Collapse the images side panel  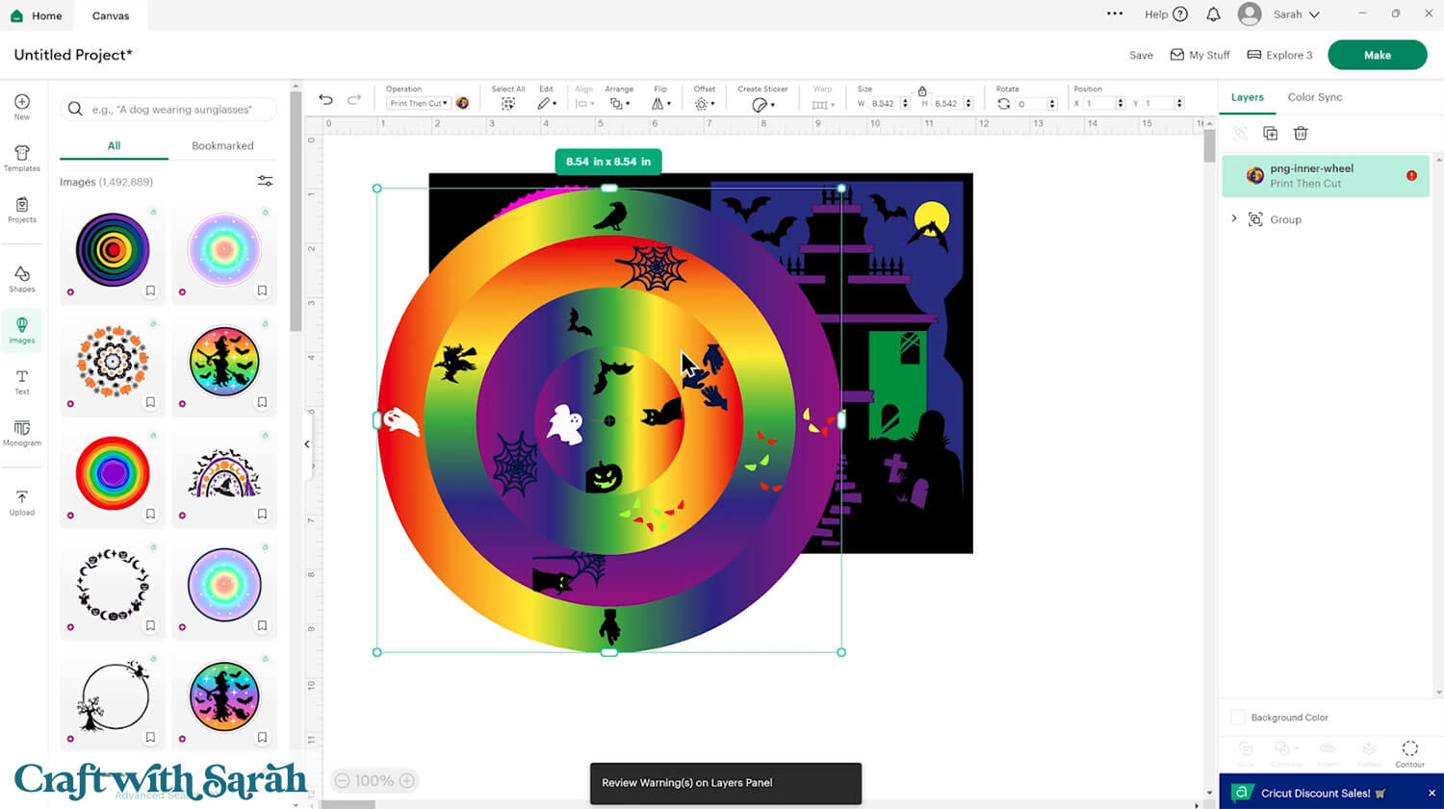tap(307, 443)
